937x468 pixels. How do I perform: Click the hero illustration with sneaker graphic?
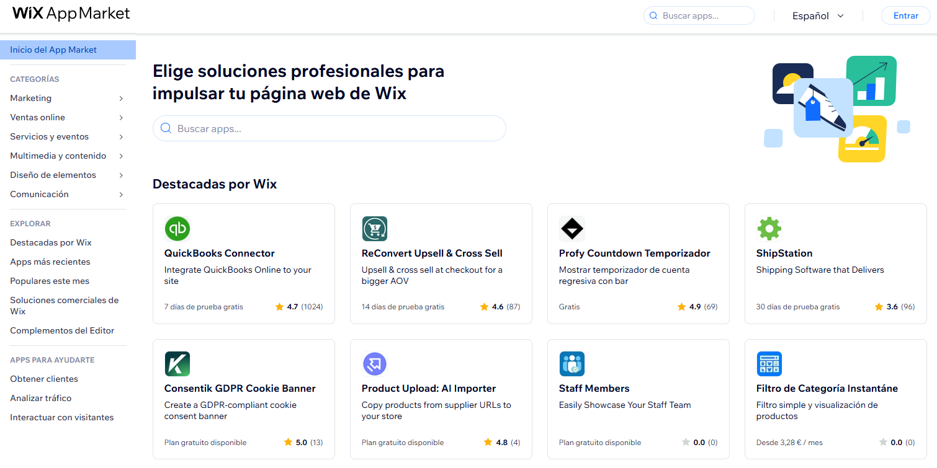tap(836, 109)
